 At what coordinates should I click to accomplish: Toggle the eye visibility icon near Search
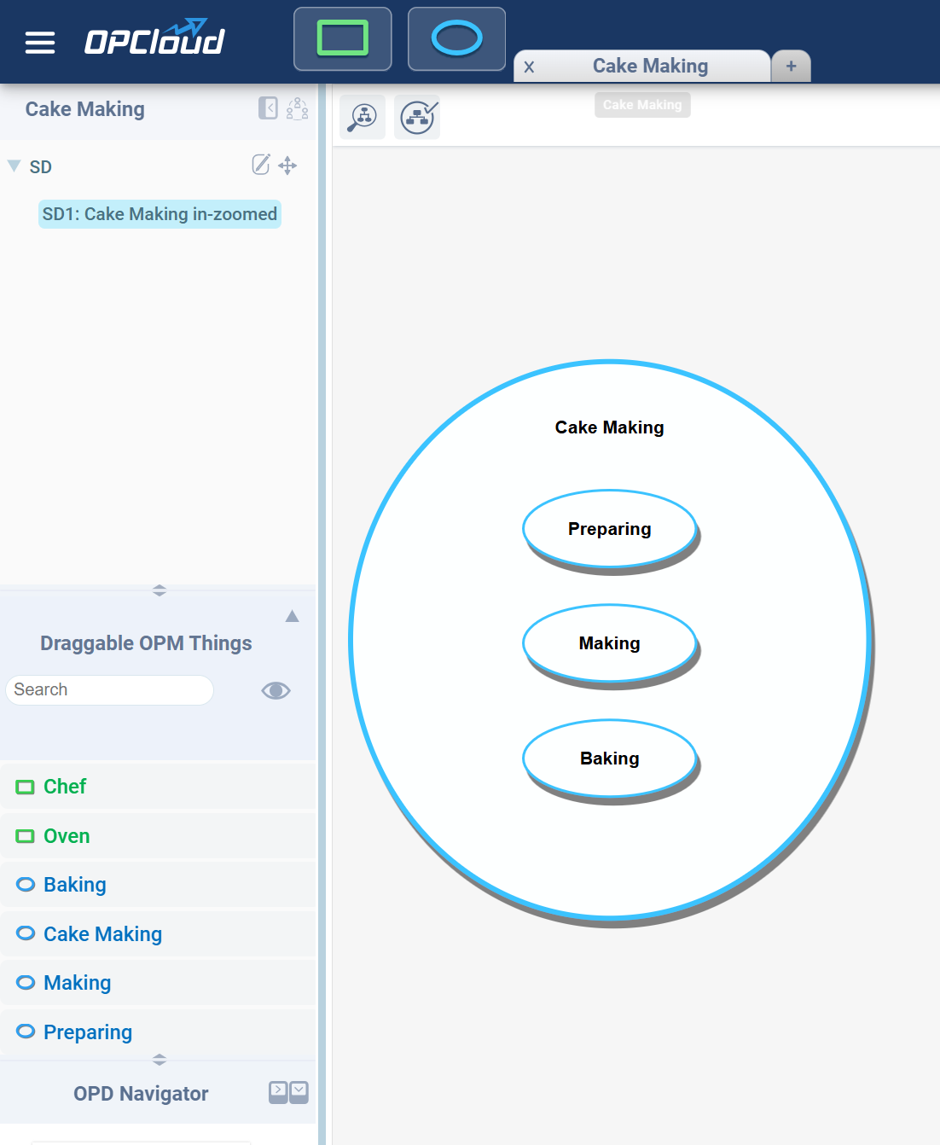click(276, 690)
